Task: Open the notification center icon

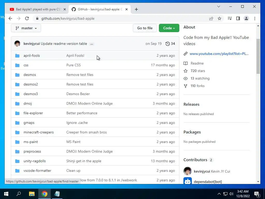Action: coord(257,194)
